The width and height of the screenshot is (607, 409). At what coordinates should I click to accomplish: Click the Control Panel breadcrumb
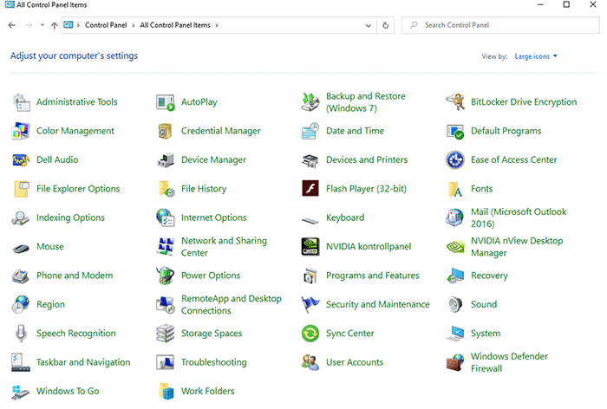[x=106, y=25]
